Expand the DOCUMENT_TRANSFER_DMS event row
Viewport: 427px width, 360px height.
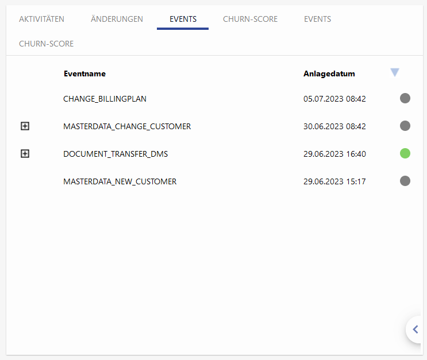click(x=25, y=153)
